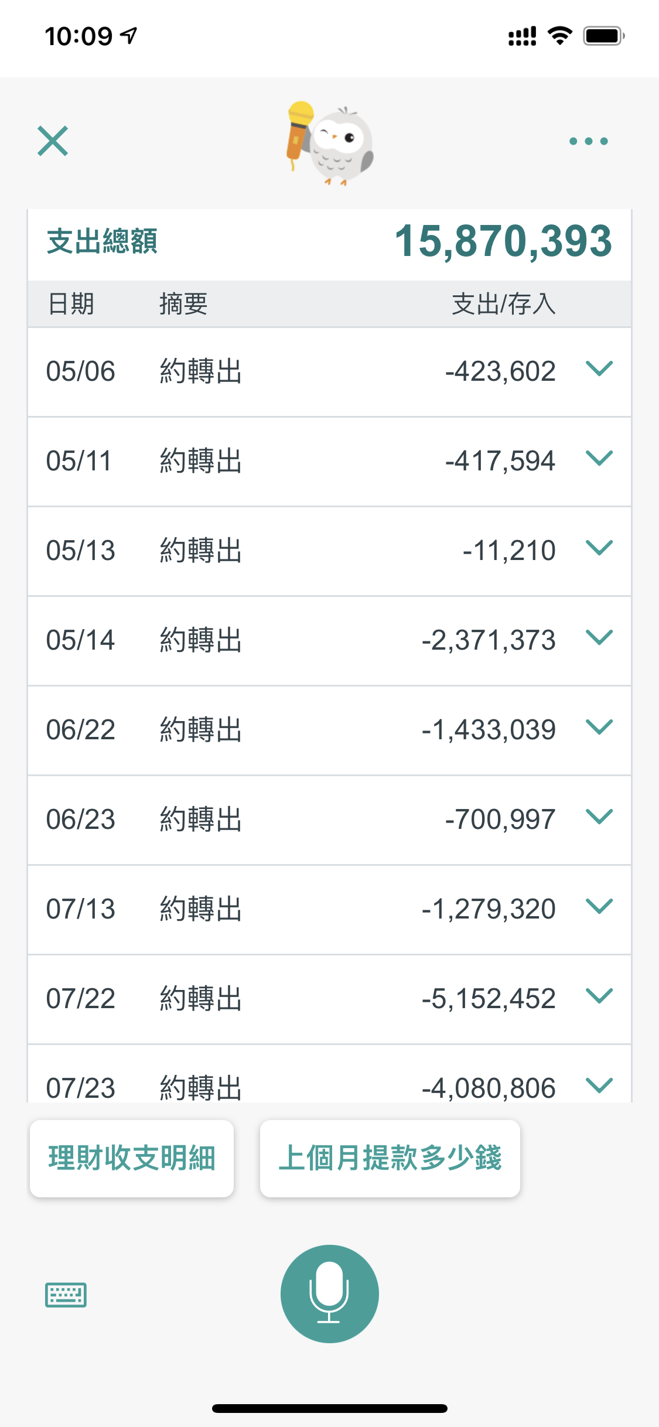
Task: Expand the 07/22 -5,152,452 entry
Action: [599, 996]
